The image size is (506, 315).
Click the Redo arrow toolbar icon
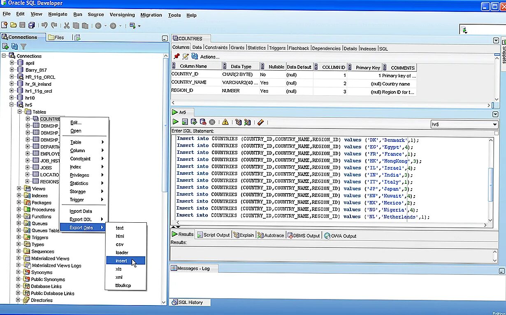click(53, 25)
